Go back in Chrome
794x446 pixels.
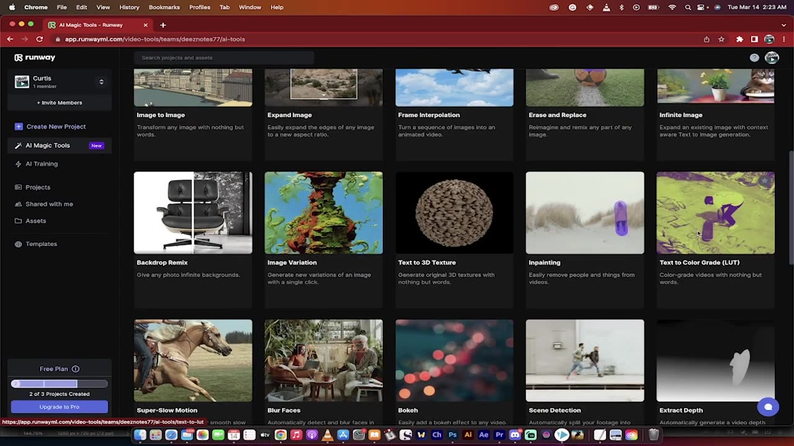pyautogui.click(x=10, y=39)
